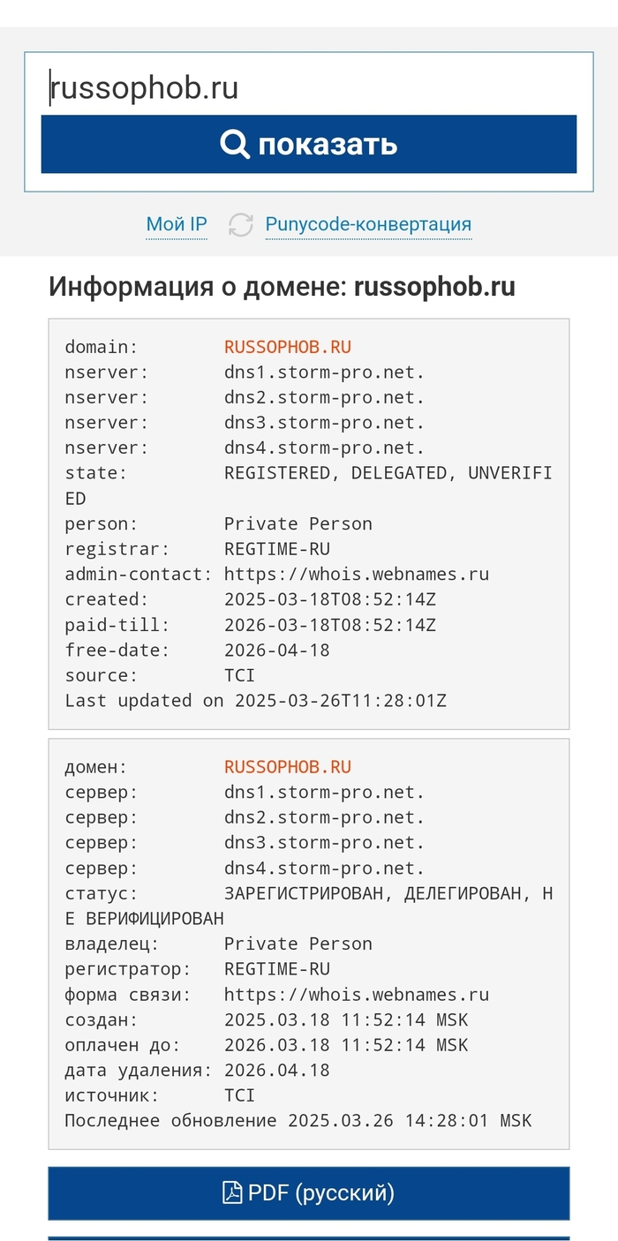Click the orange RUSSOPHOB.RU domain value
Image resolution: width=618 pixels, height=1241 pixels.
pyautogui.click(x=288, y=347)
